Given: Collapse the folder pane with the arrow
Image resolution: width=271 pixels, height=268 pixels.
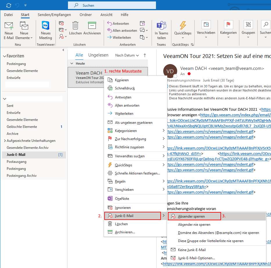Looking at the screenshot, I should [63, 50].
